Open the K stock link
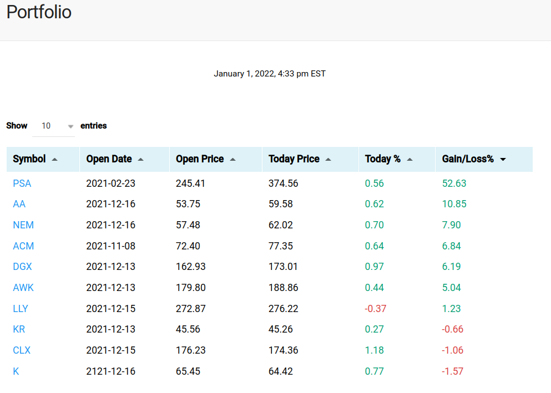551x393 pixels. (x=16, y=371)
